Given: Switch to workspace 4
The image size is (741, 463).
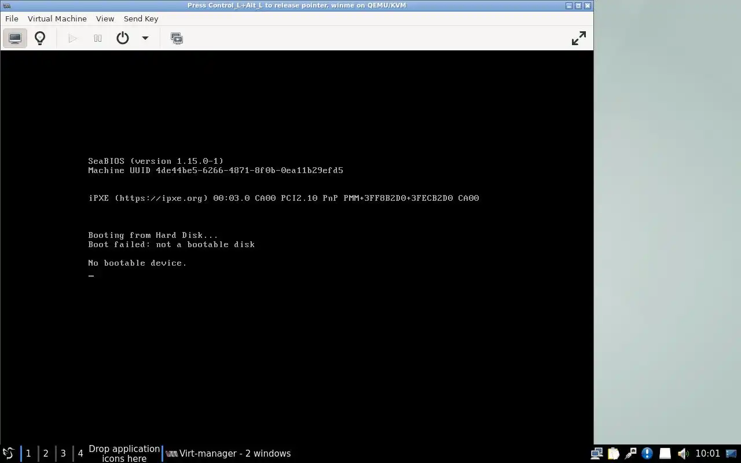Looking at the screenshot, I should (80, 453).
